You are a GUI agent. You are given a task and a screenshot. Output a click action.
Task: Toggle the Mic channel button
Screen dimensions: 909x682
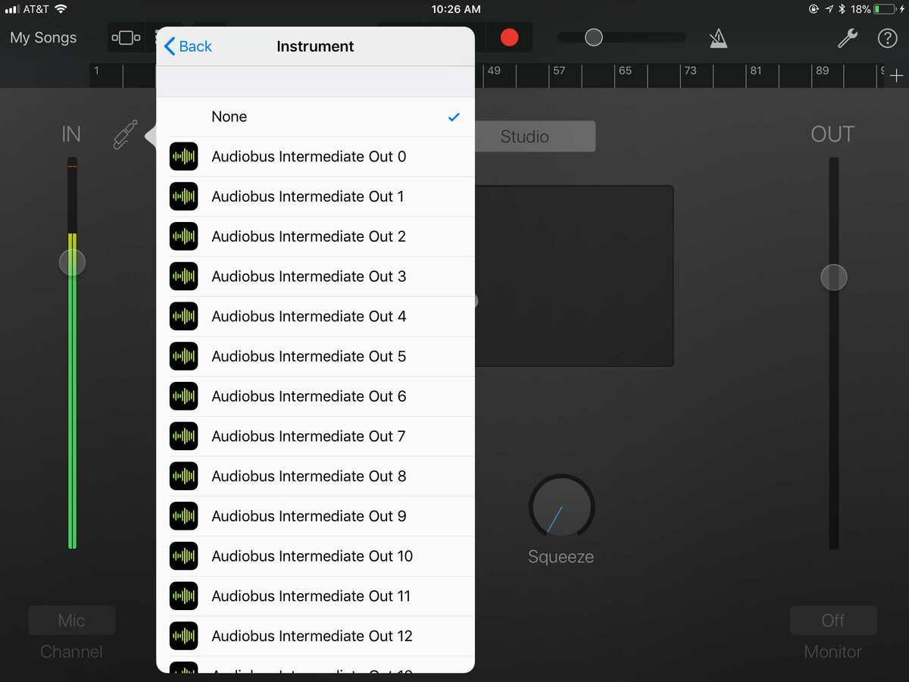coord(72,621)
